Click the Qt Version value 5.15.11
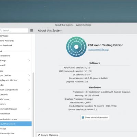This screenshot has height=137, width=137. [x=88, y=75]
